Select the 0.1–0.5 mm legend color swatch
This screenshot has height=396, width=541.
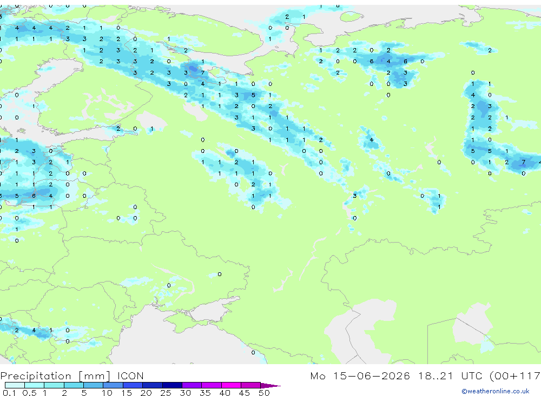[15, 385]
